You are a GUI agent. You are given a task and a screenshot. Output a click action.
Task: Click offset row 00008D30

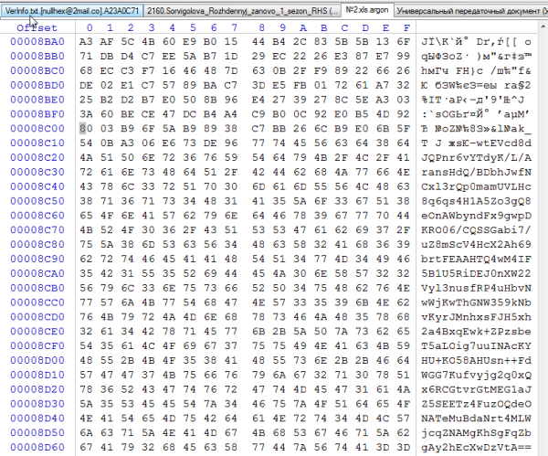[x=37, y=404]
